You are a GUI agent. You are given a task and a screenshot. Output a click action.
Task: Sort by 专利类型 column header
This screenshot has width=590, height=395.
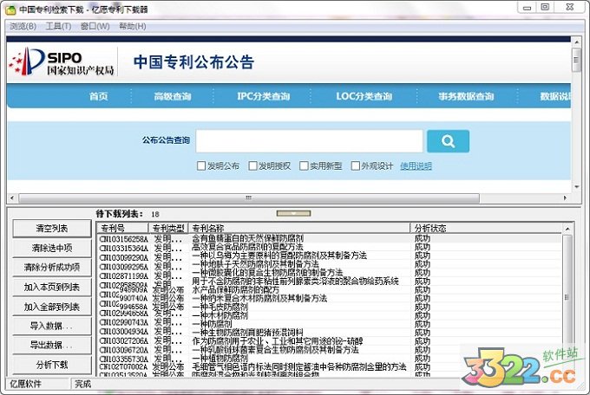(168, 228)
